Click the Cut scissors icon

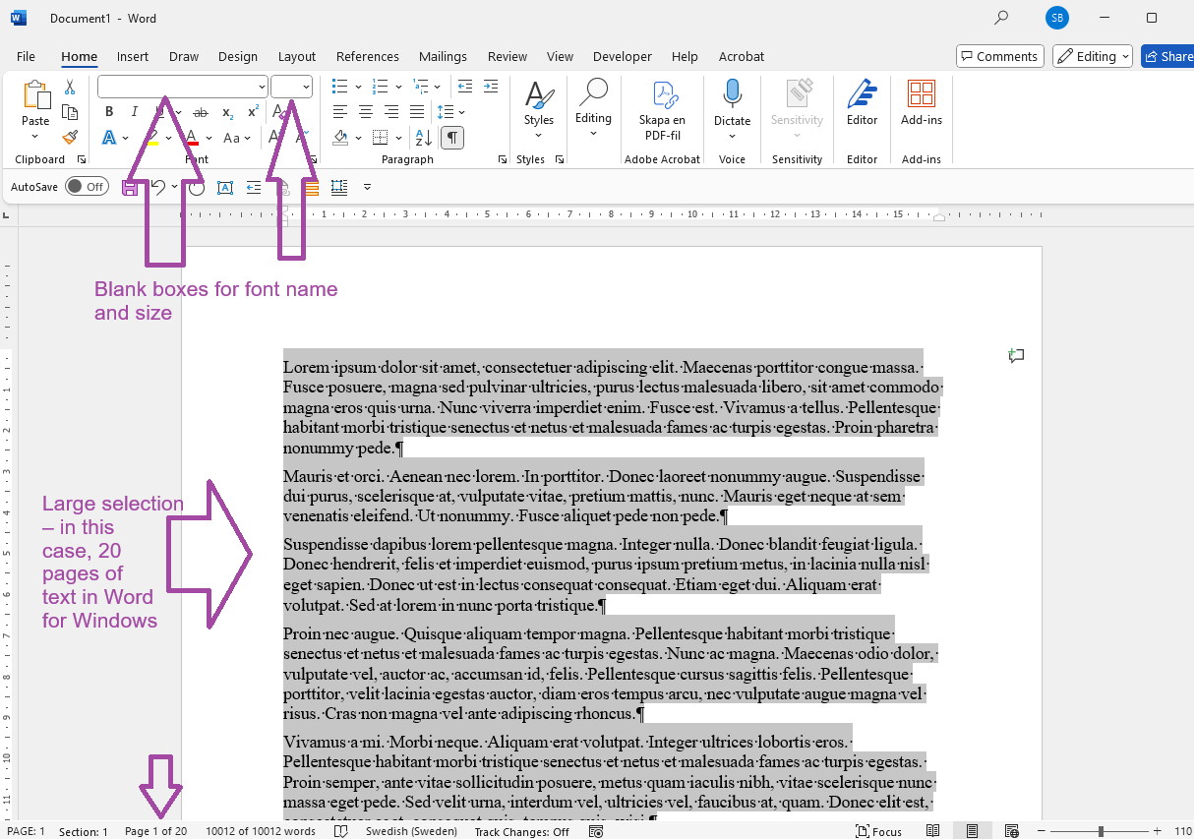click(x=70, y=88)
